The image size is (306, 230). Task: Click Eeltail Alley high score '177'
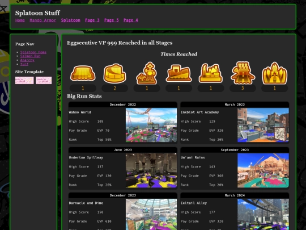(x=212, y=212)
